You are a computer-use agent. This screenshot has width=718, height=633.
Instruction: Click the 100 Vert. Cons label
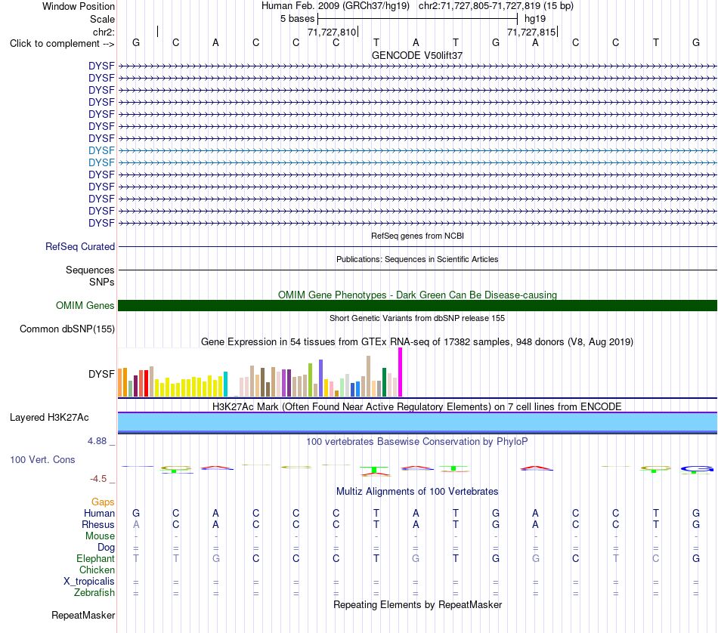pos(42,459)
